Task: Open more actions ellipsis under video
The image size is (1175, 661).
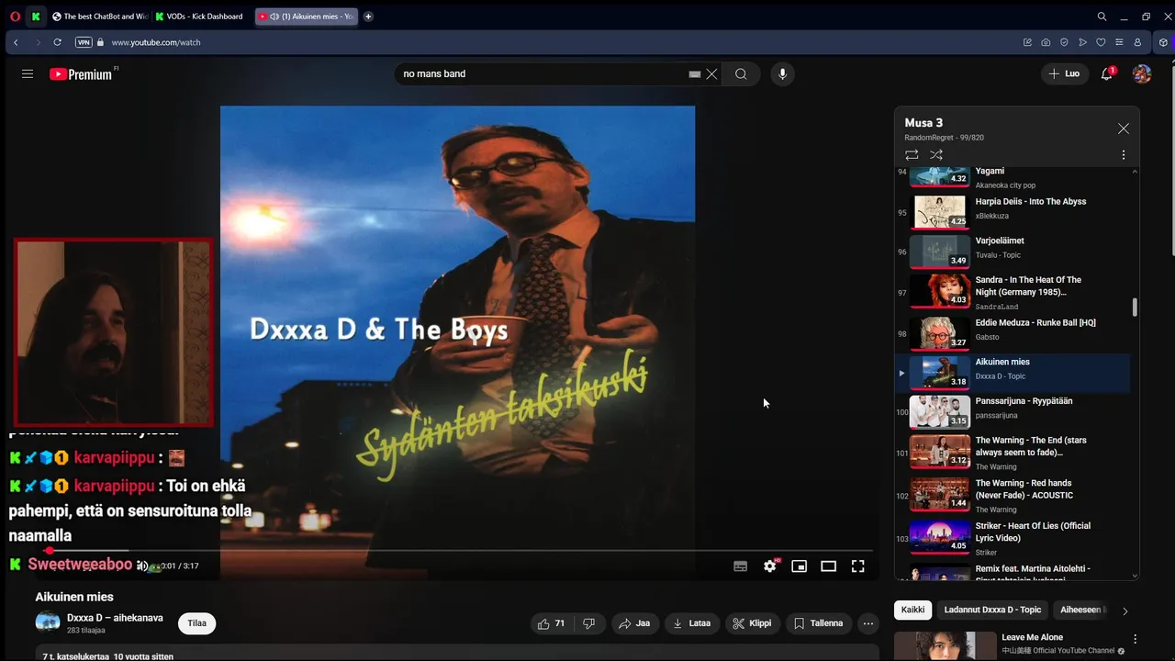Action: 868,623
